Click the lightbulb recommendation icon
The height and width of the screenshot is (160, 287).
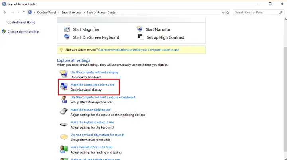point(61,50)
